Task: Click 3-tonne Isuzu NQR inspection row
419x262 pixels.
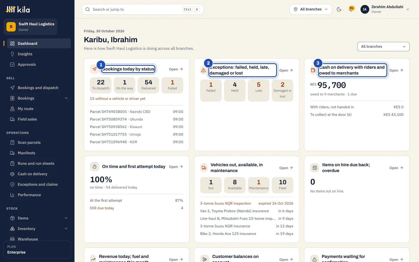Action: pos(247,203)
